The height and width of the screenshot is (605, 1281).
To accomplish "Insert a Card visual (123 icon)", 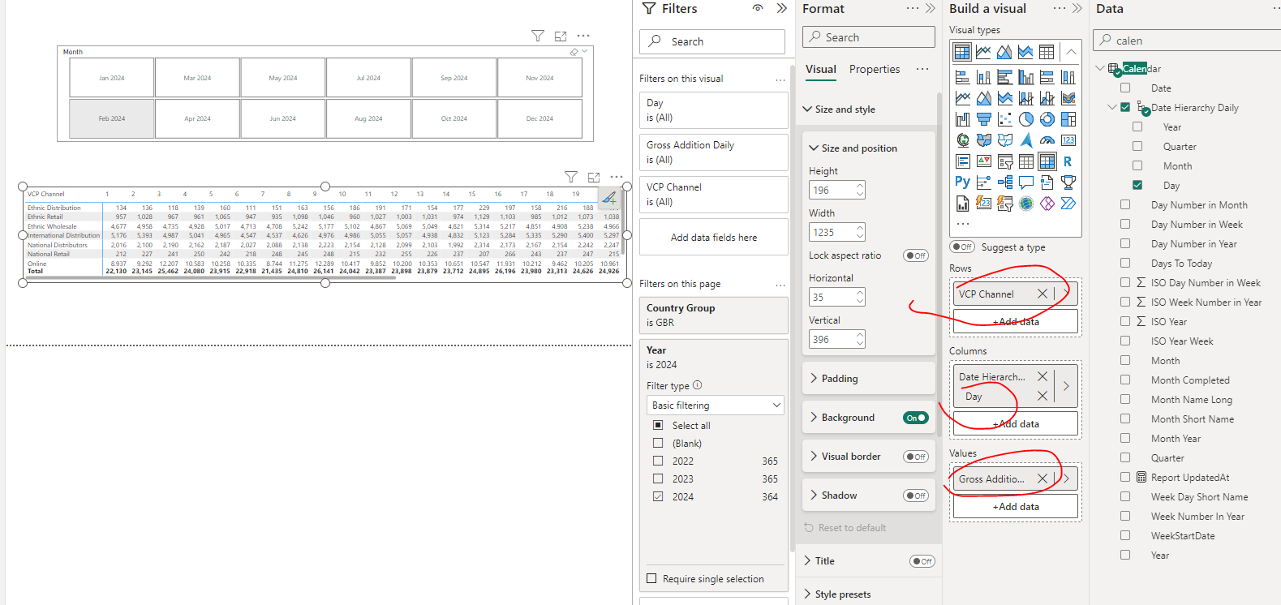I will click(x=1068, y=140).
